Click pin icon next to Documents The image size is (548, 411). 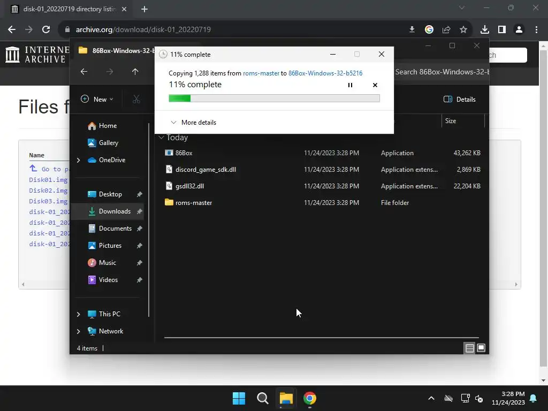pyautogui.click(x=140, y=228)
